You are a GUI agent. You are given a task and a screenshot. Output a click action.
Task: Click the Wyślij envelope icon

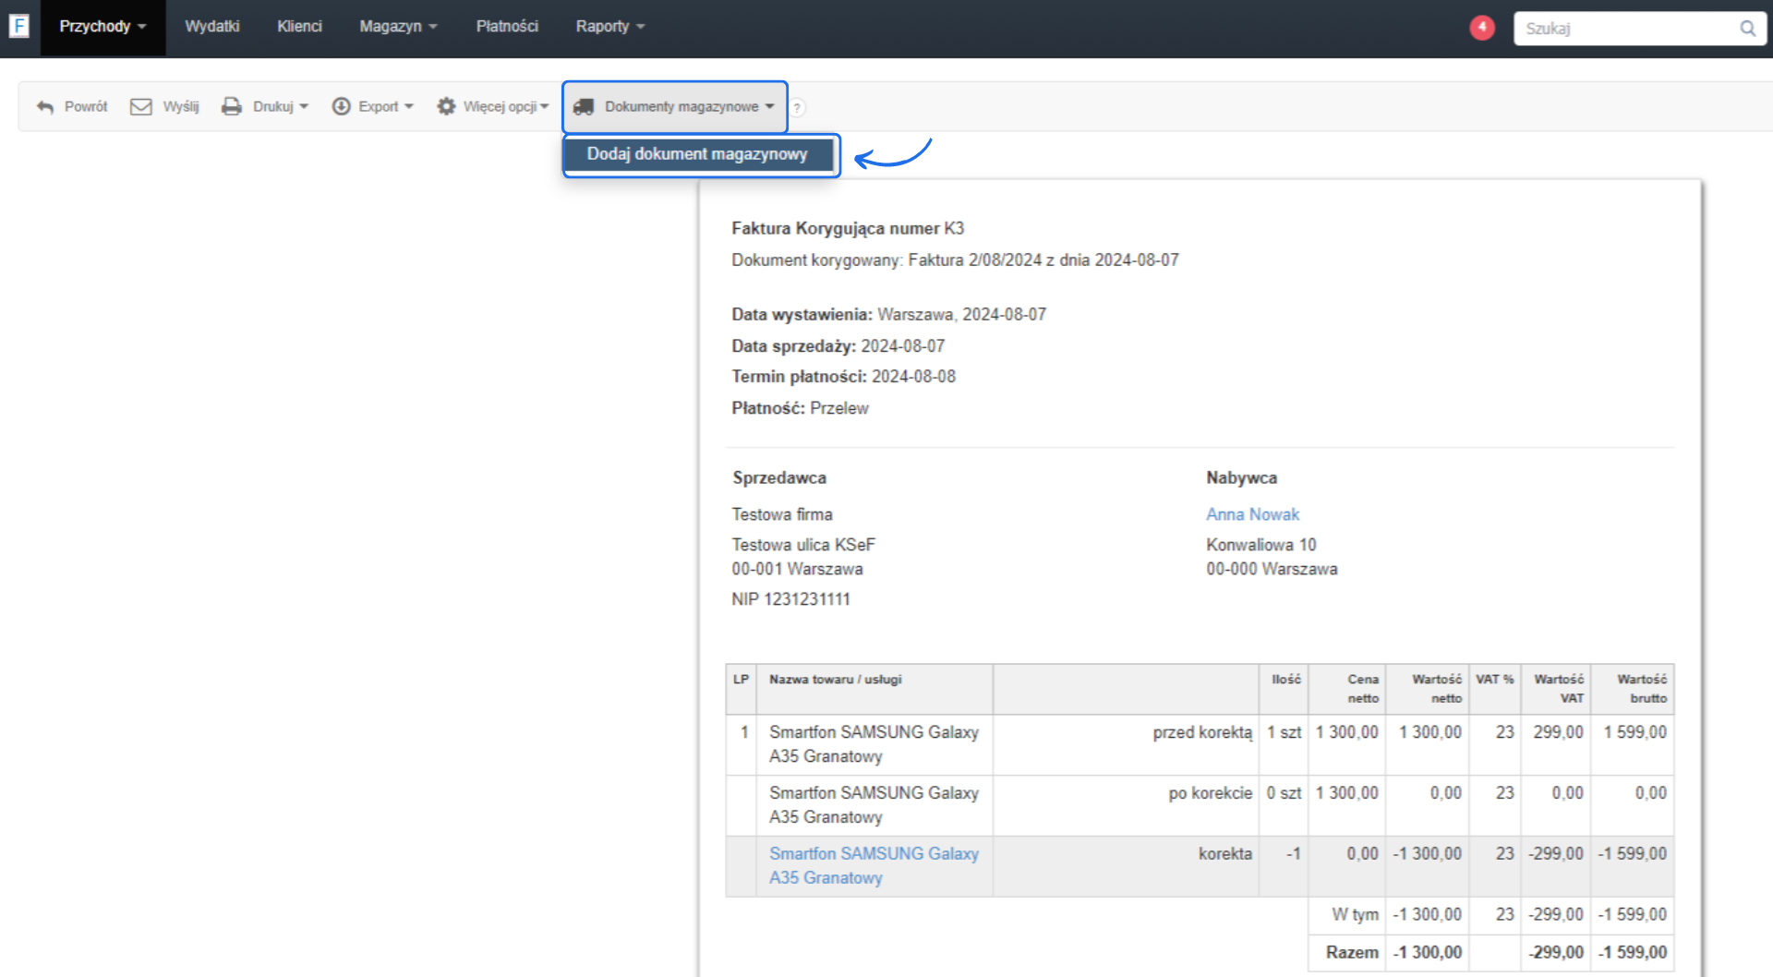click(141, 107)
